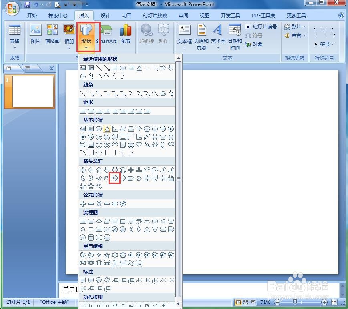Open the 开发工具 ribbon tab

coord(230,15)
